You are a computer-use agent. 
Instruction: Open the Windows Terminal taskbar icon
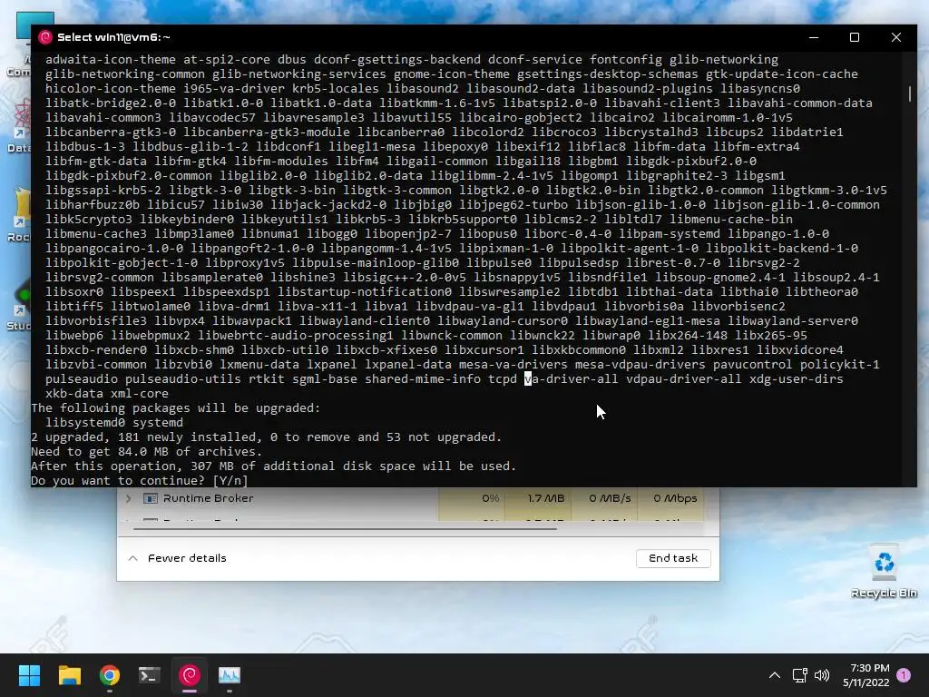150,675
